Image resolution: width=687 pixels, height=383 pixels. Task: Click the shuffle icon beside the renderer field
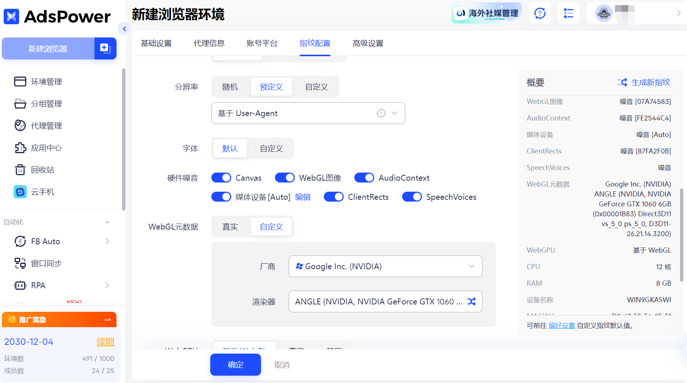tap(472, 301)
